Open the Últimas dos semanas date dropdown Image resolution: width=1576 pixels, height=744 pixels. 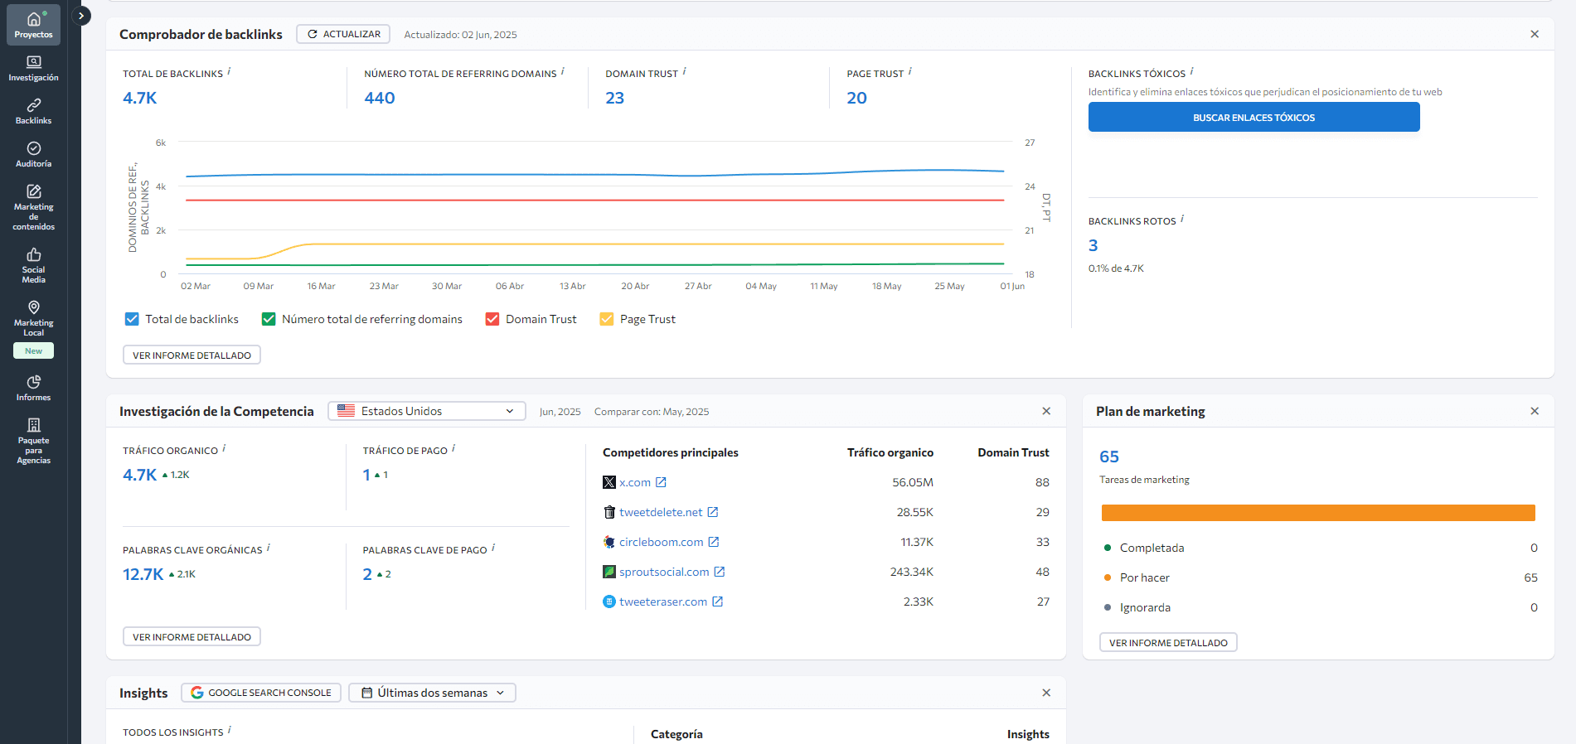click(432, 693)
